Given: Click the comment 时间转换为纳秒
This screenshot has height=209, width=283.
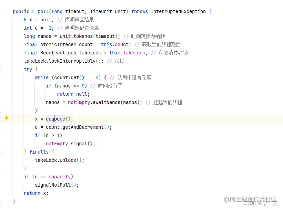Looking at the screenshot, I should (x=148, y=36).
